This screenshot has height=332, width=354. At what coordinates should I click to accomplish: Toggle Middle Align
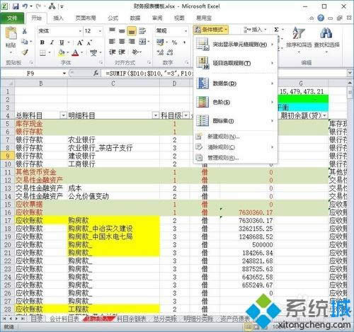[x=122, y=30]
